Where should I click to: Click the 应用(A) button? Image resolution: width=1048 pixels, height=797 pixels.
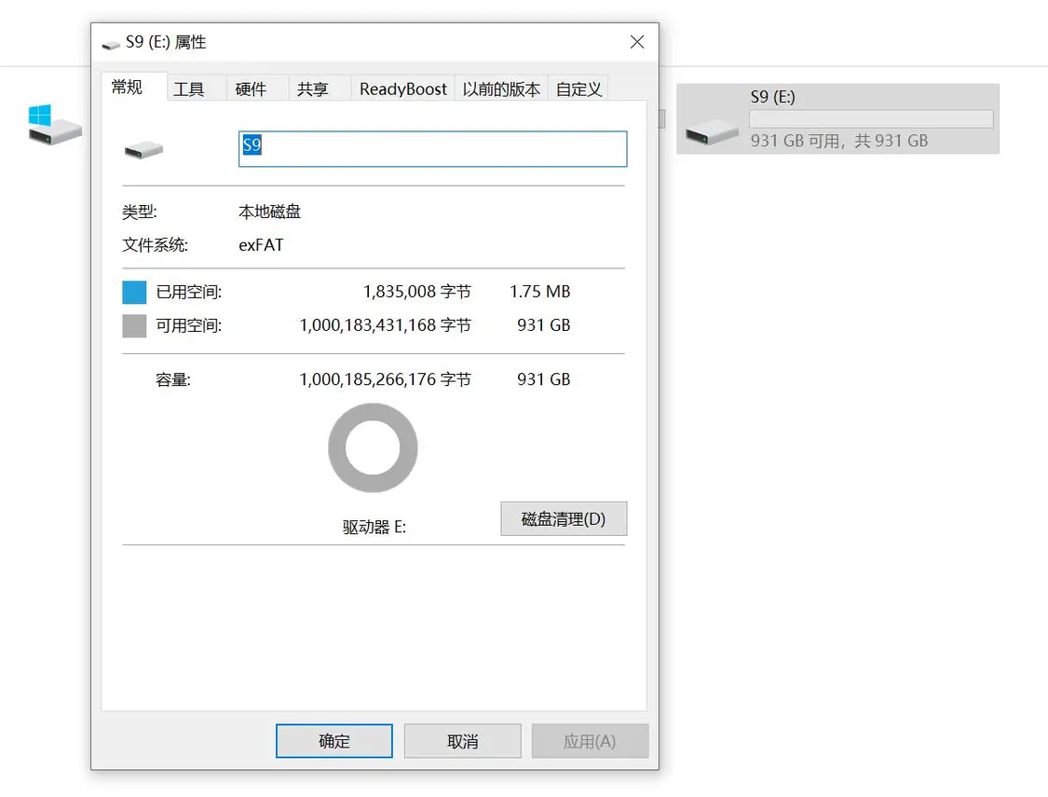pyautogui.click(x=590, y=741)
